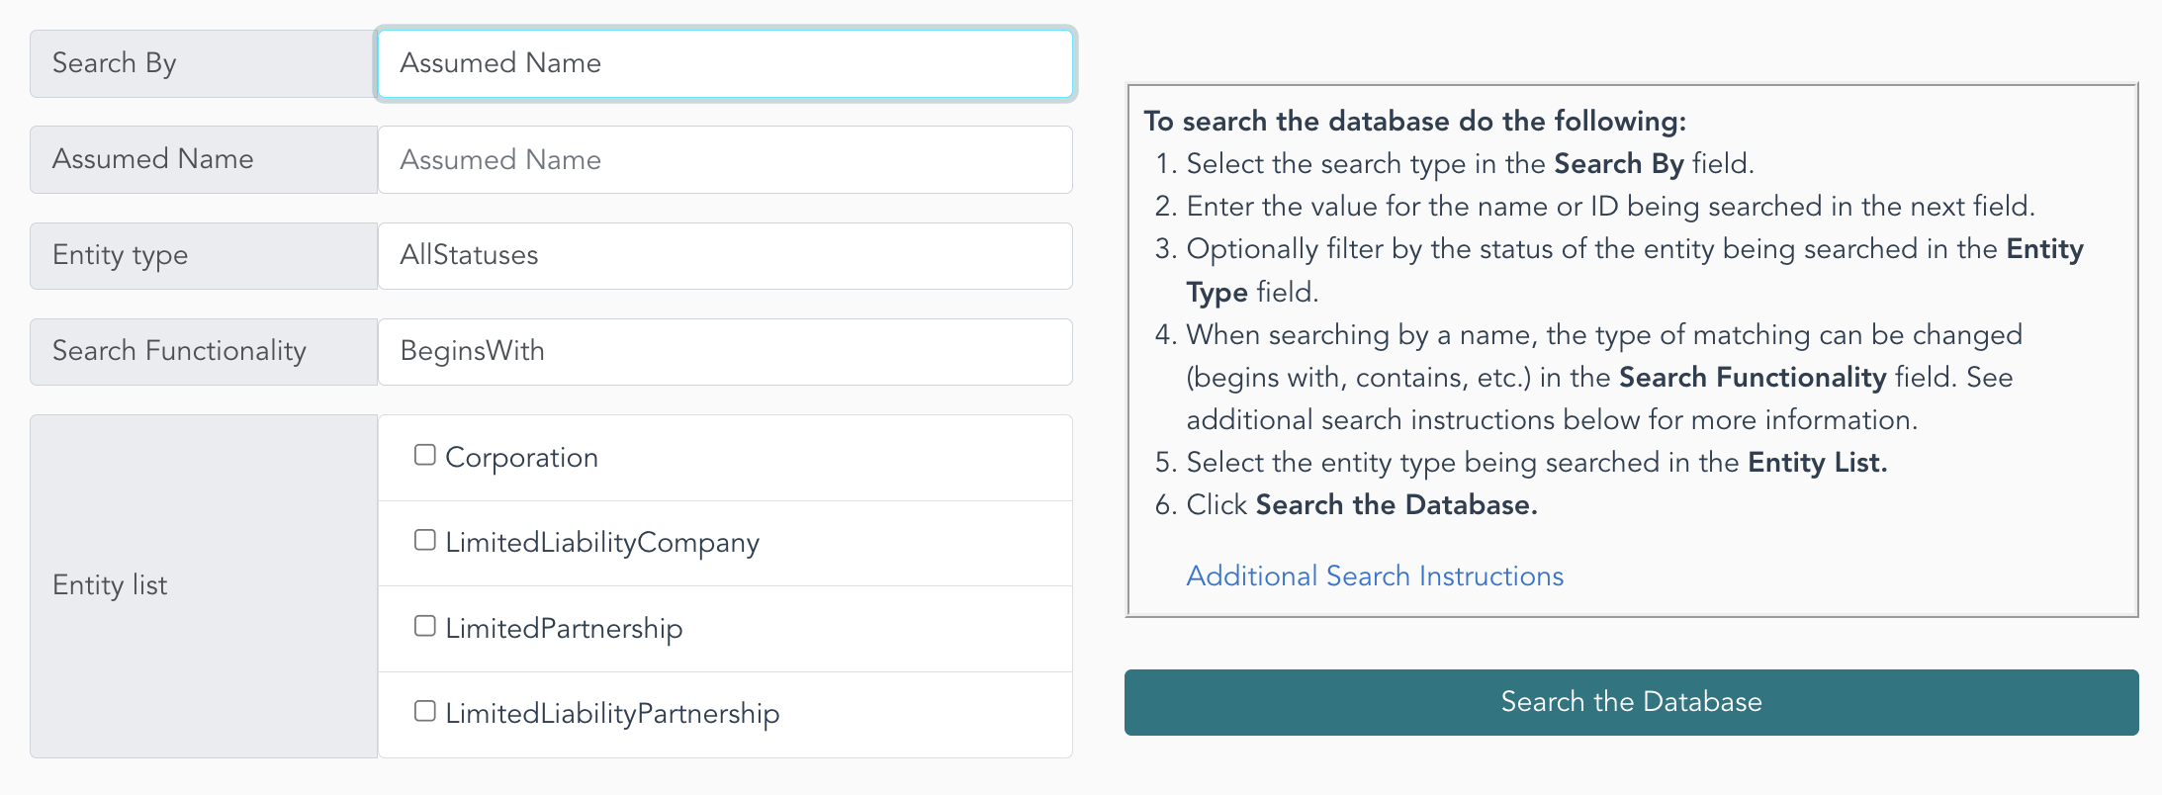Enable the LimitedPartnership checkbox

(425, 626)
